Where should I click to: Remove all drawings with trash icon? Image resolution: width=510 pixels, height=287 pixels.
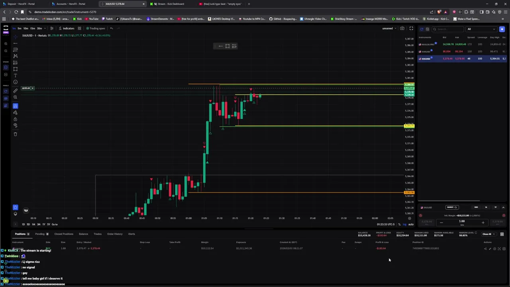coord(16,134)
